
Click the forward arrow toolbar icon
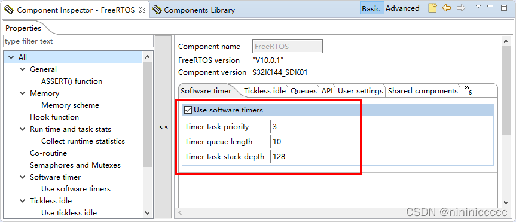click(461, 8)
